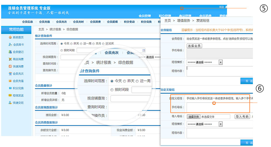271x147 pixels.
Task: Open 系统首页 home icon in sidebar
Action: [x=10, y=37]
